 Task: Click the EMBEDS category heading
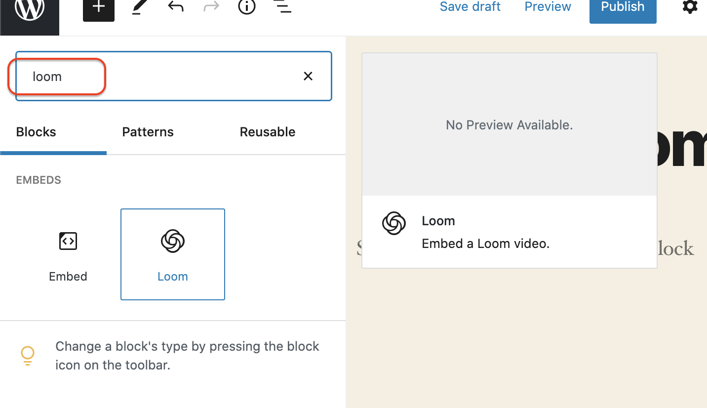click(39, 180)
